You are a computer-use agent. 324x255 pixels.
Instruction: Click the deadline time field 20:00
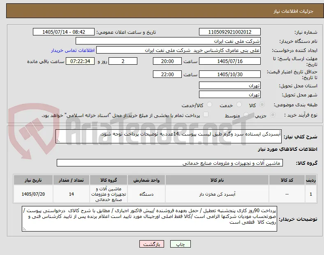(167, 61)
